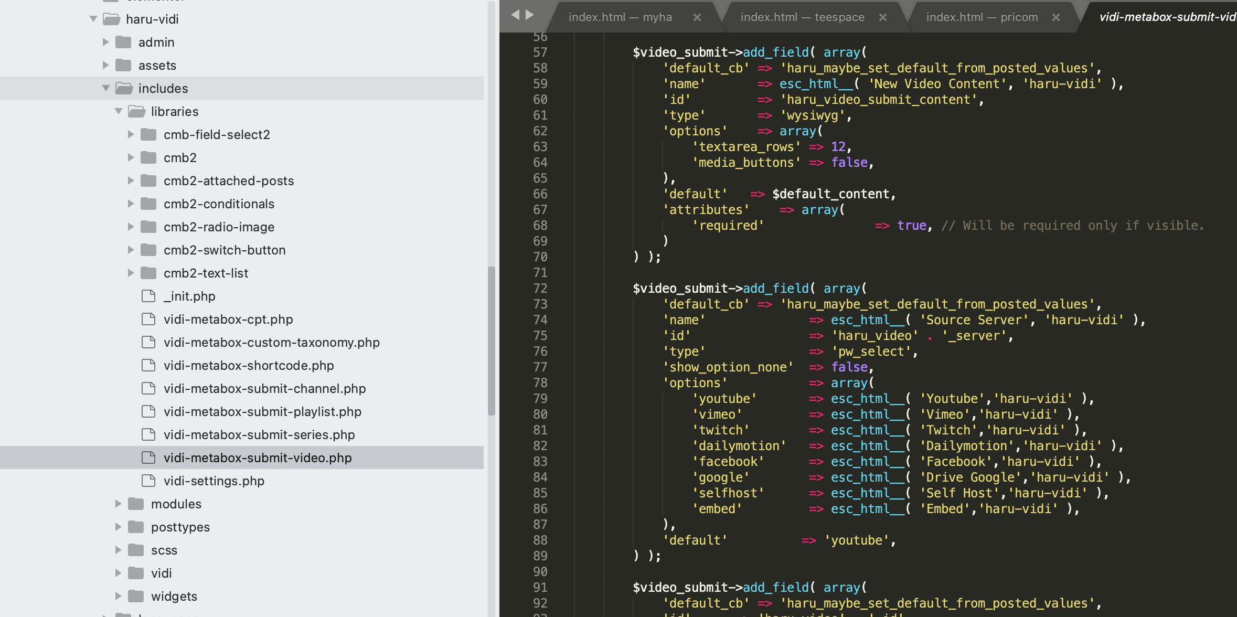Screen dimensions: 1237x617
Task: Click the posttypes folder icon
Action: pos(136,527)
